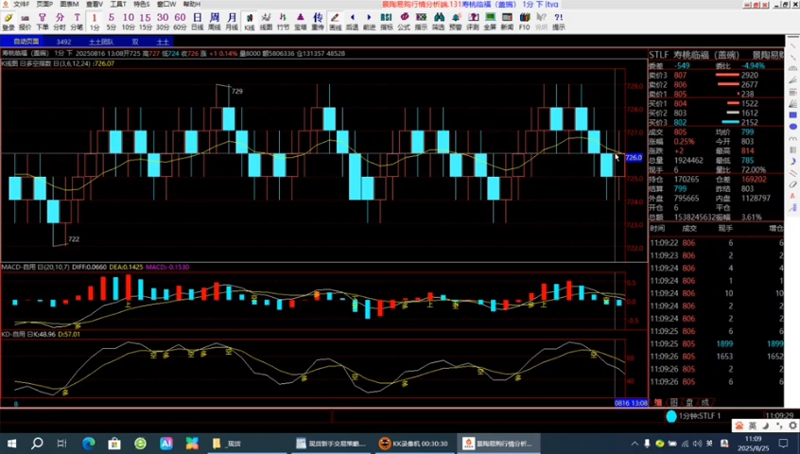Open the 查看V menu

(x=95, y=4)
